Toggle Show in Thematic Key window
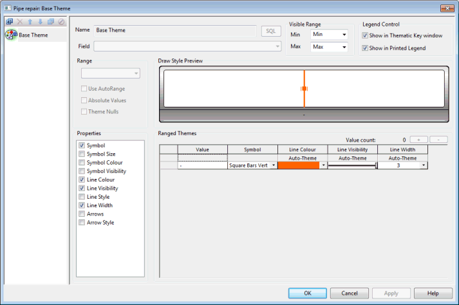The width and height of the screenshot is (459, 305). click(365, 35)
